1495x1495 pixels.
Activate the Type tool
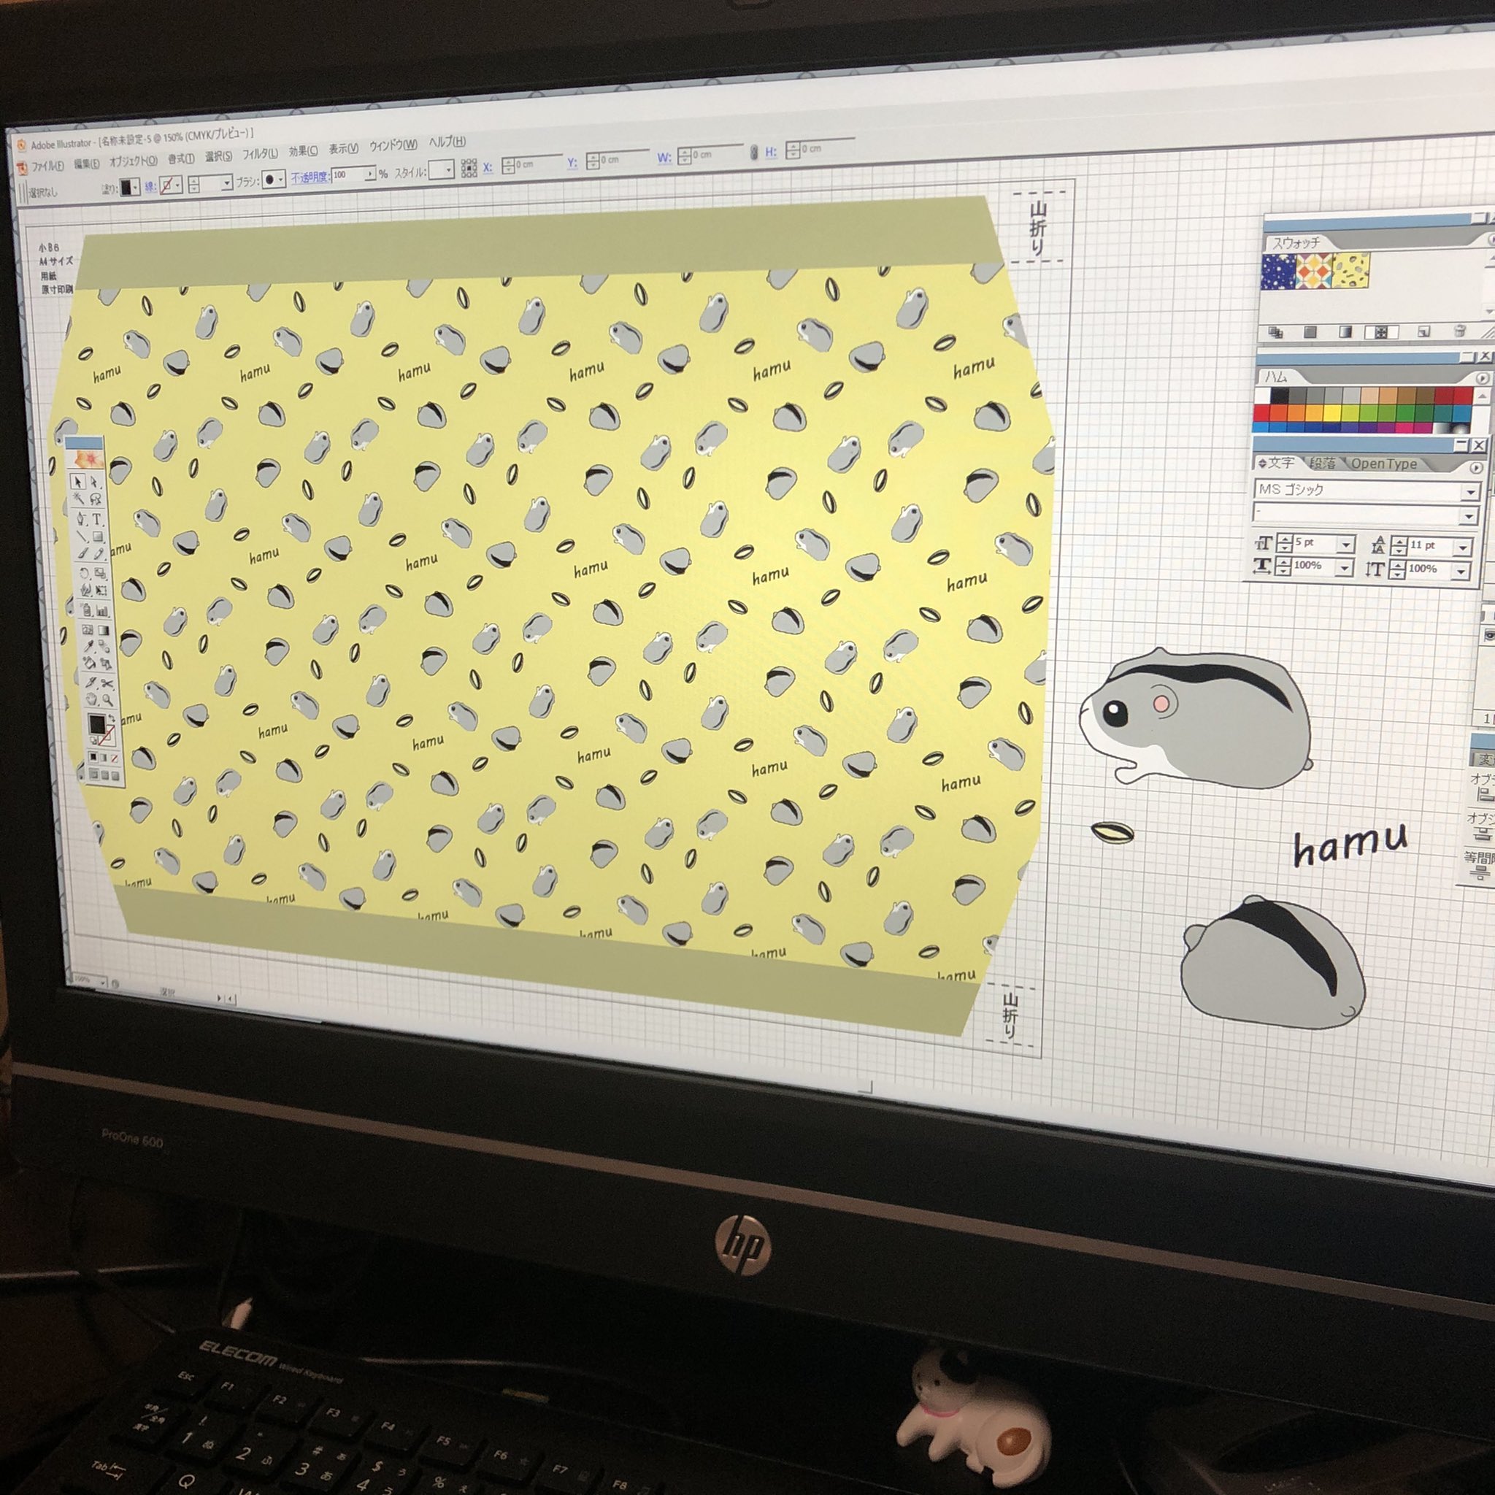(99, 520)
